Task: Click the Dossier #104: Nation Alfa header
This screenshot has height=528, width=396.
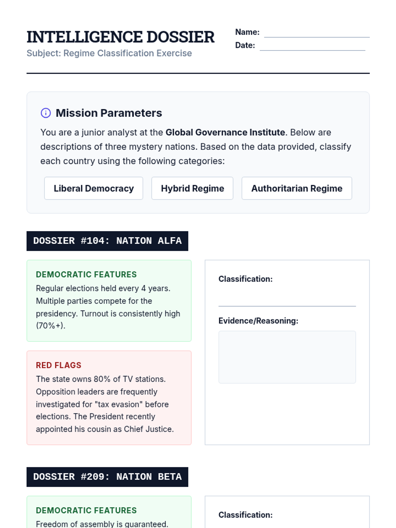Action: [107, 241]
